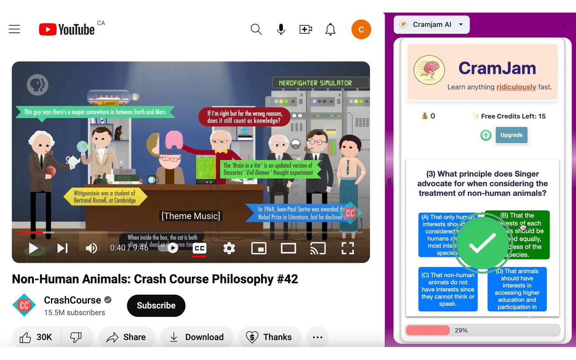This screenshot has height=360, width=576.
Task: Click the green up-arrow upgrade icon
Action: (486, 135)
